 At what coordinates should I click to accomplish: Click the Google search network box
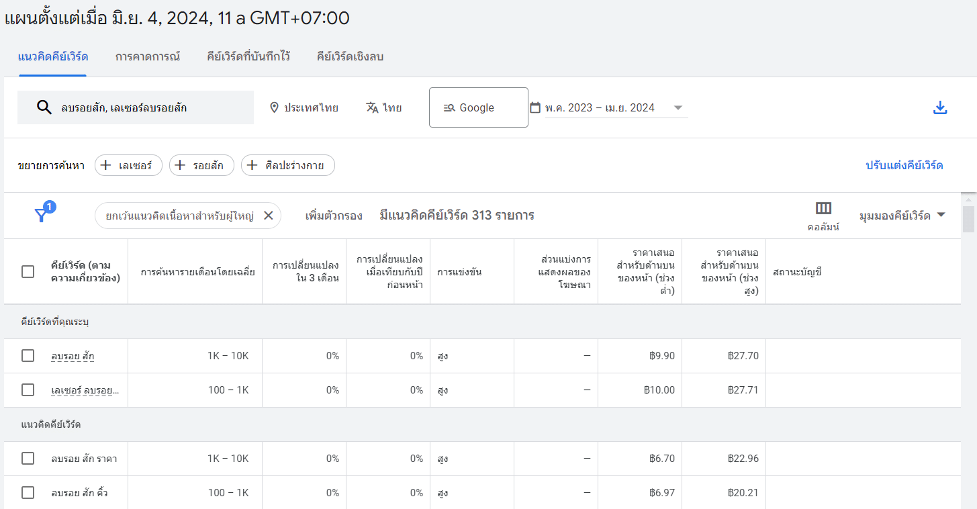pos(479,107)
